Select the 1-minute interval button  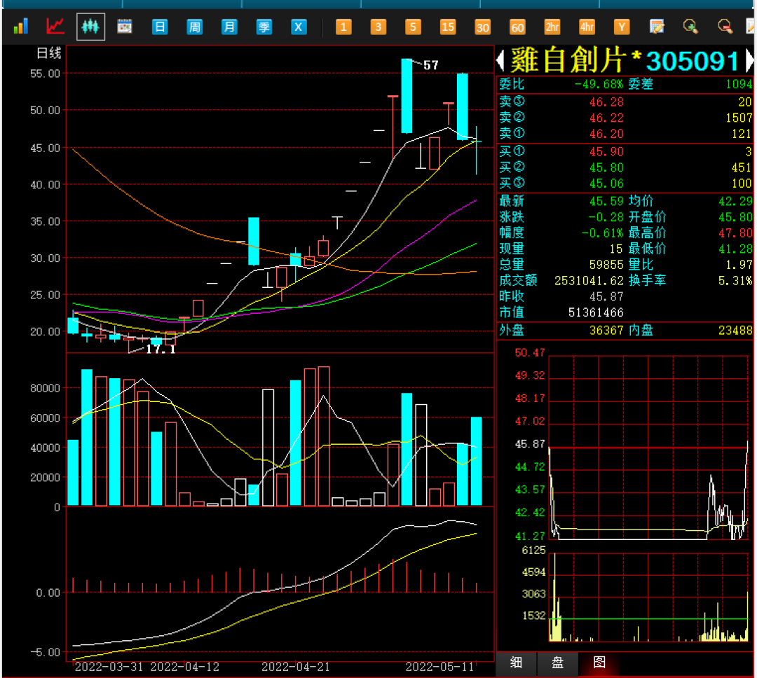(x=343, y=27)
